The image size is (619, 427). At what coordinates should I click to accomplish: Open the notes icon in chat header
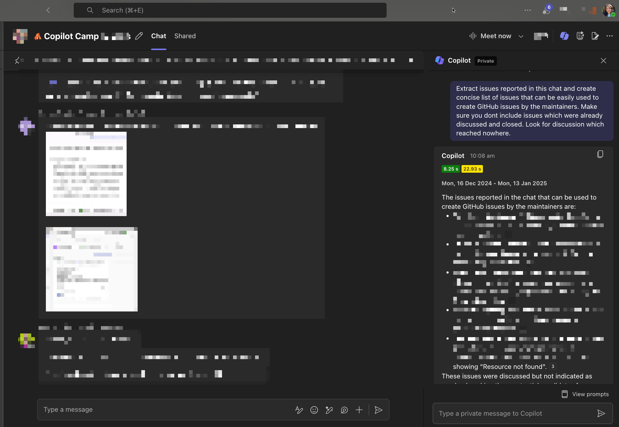pos(580,36)
